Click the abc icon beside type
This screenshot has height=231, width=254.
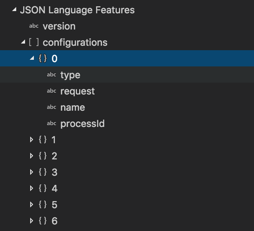pyautogui.click(x=52, y=75)
